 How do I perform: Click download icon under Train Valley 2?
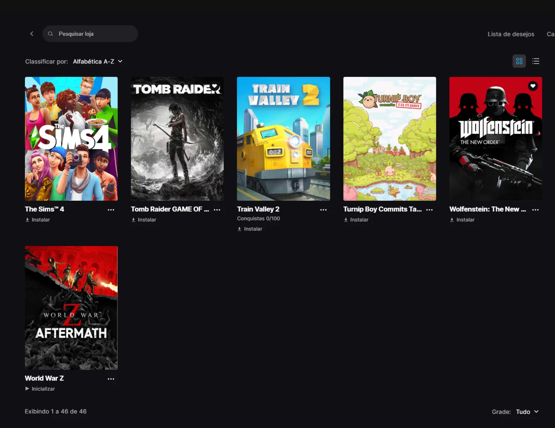click(239, 229)
